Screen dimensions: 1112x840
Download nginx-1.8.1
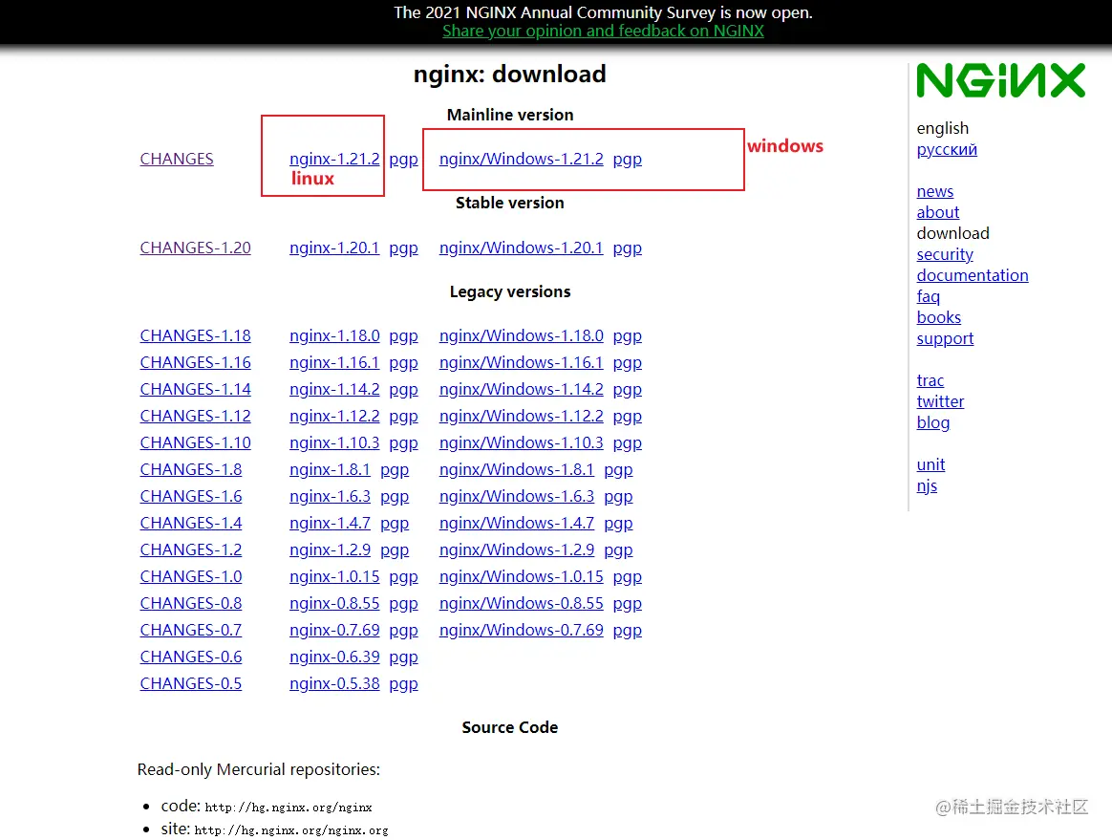click(x=330, y=469)
